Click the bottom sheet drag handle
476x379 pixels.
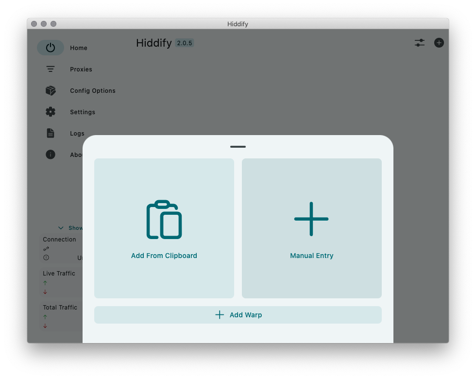tap(238, 147)
